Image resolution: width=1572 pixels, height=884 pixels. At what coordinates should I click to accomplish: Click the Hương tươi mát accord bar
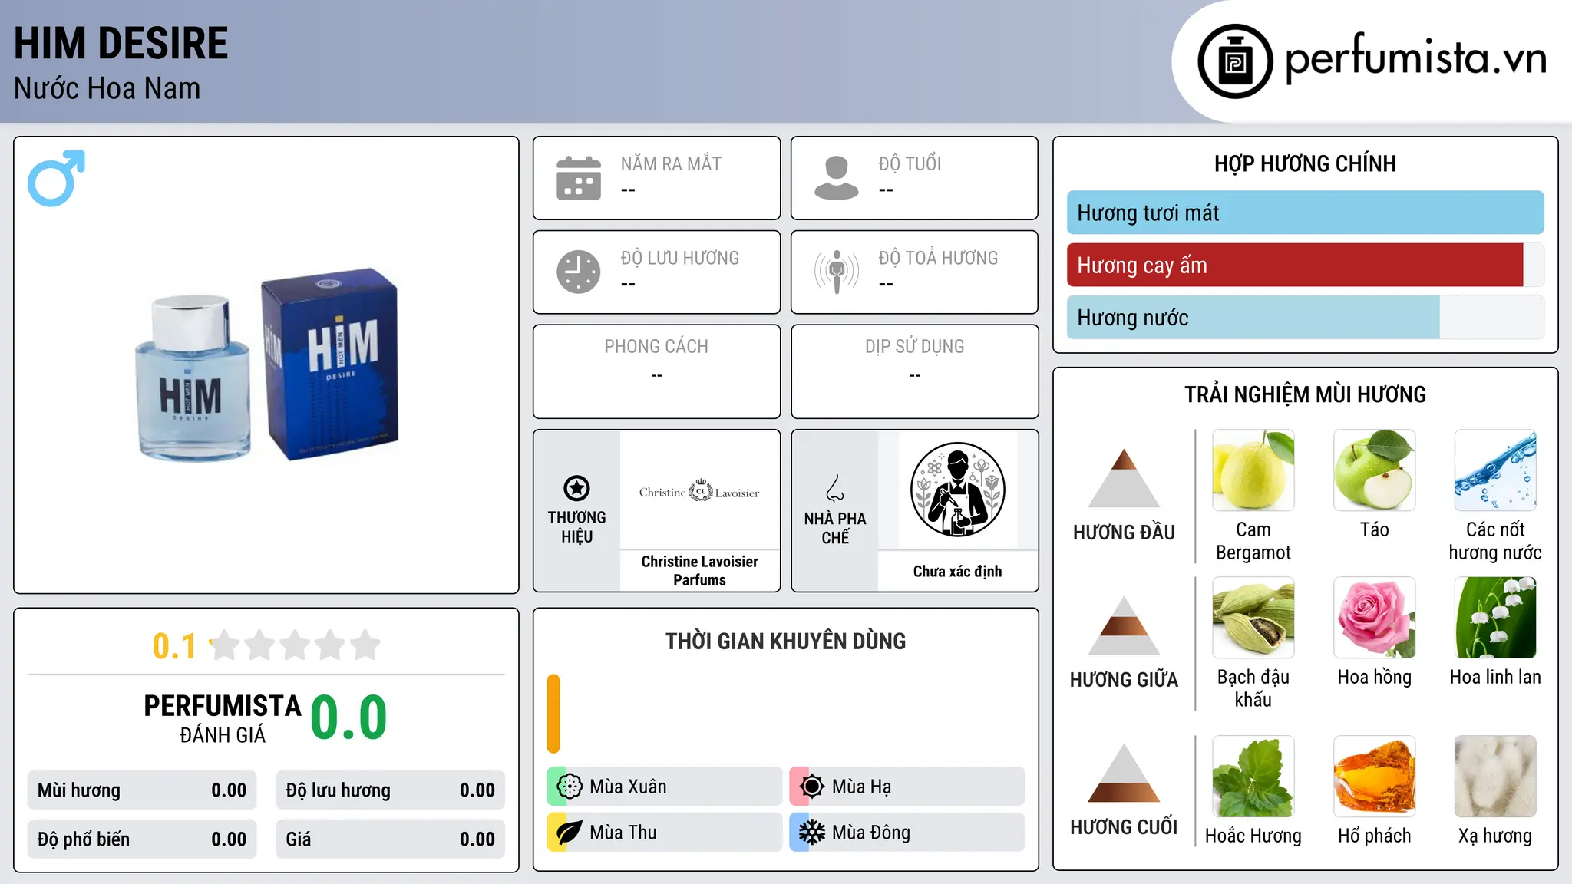(x=1305, y=213)
